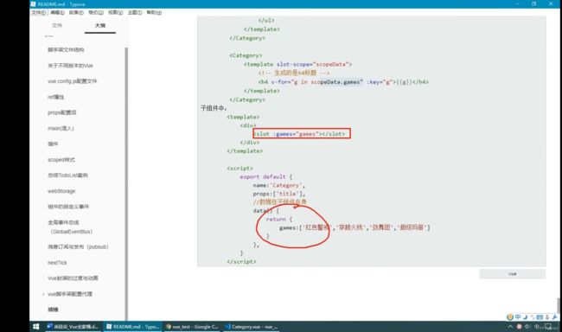Click the games array code line
The width and height of the screenshot is (562, 332).
point(354,227)
